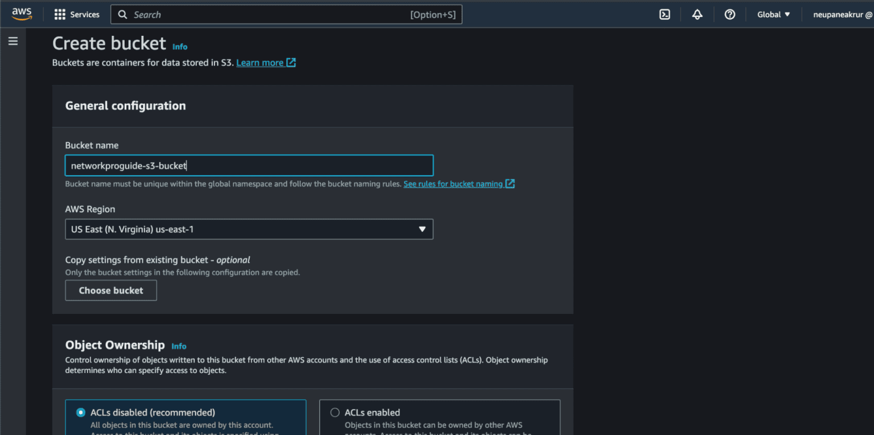Screen dimensions: 874x435
Task: Launch the CloudShell terminal icon
Action: click(x=665, y=15)
